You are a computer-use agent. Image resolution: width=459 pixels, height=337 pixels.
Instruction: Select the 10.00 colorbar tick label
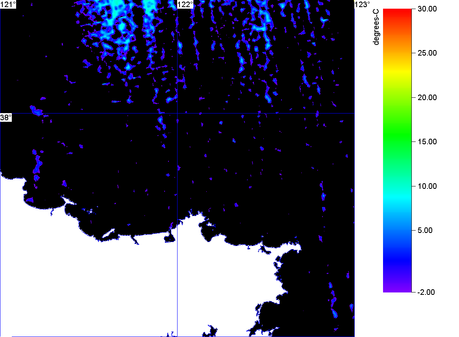(427, 186)
